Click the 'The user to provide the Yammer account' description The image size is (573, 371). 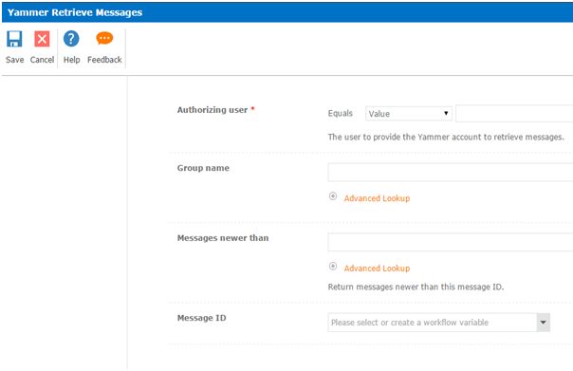point(446,137)
